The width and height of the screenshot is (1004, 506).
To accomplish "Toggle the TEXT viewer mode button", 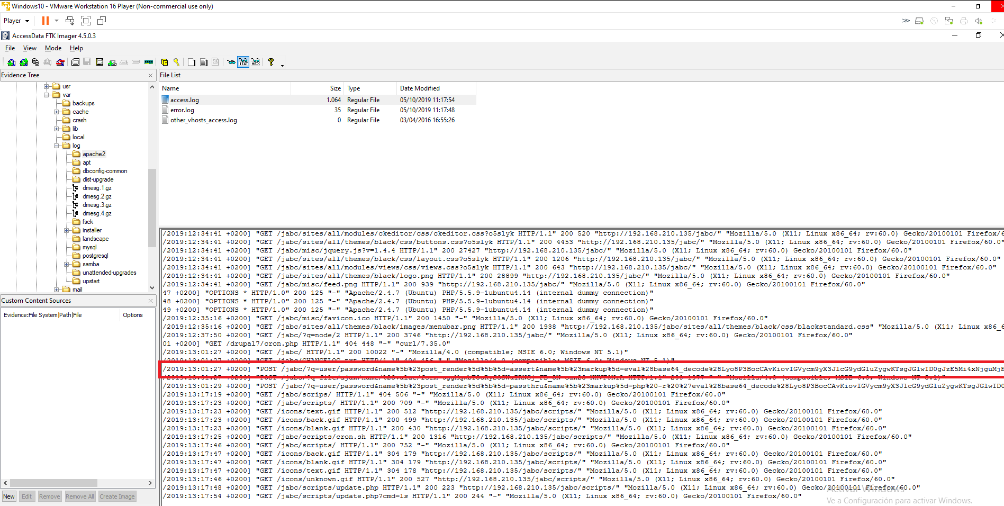I will 243,62.
